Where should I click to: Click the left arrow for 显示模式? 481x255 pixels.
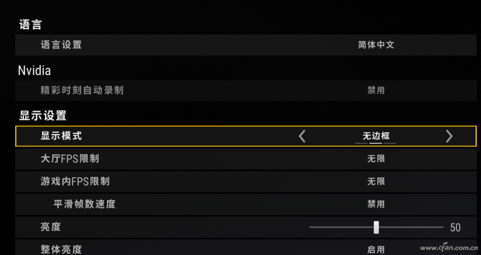302,137
